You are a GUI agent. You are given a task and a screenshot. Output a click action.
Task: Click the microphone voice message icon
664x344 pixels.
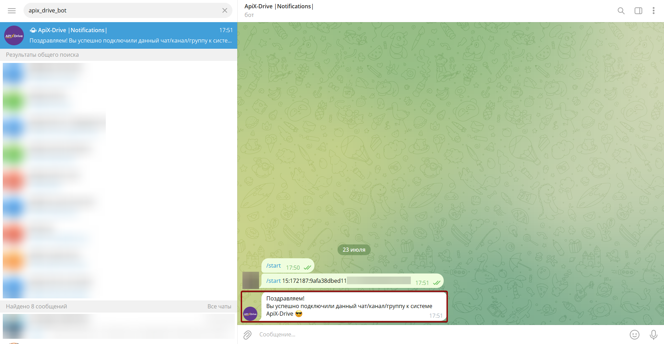click(x=653, y=334)
